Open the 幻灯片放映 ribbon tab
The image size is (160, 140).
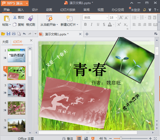point(68,10)
